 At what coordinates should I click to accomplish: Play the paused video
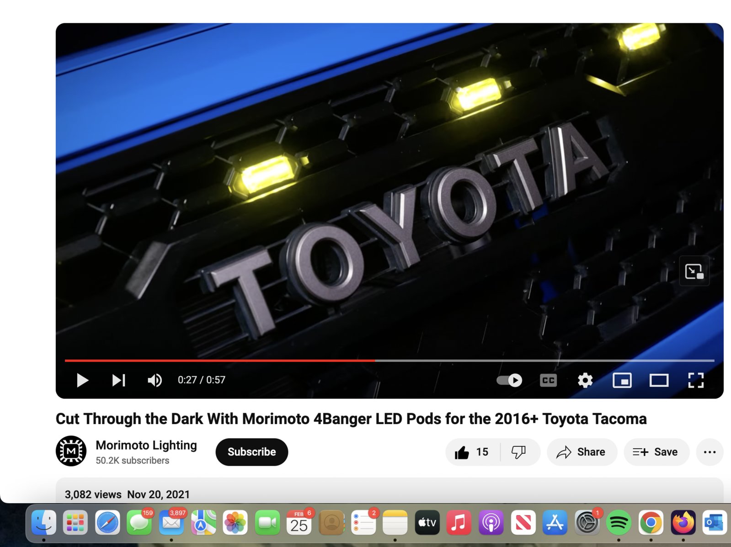[82, 380]
